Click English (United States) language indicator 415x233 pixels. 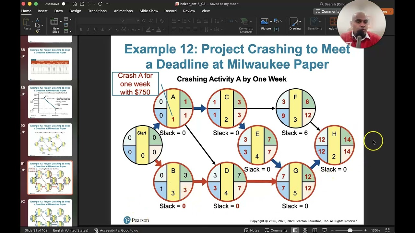pyautogui.click(x=71, y=230)
